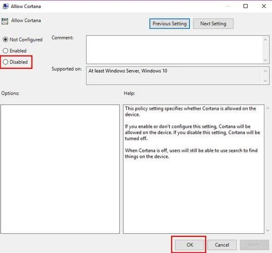
Task: Minimize the Allow Cortana window
Action: click(x=227, y=6)
